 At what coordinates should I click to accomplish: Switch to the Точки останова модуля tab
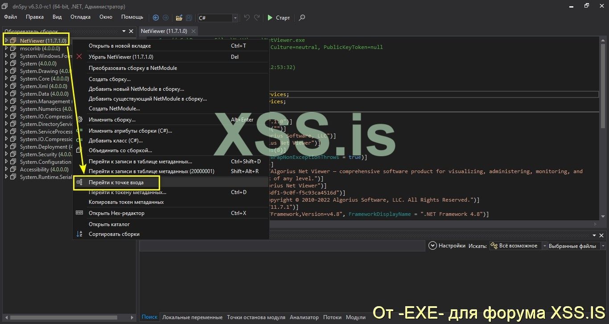pos(256,317)
